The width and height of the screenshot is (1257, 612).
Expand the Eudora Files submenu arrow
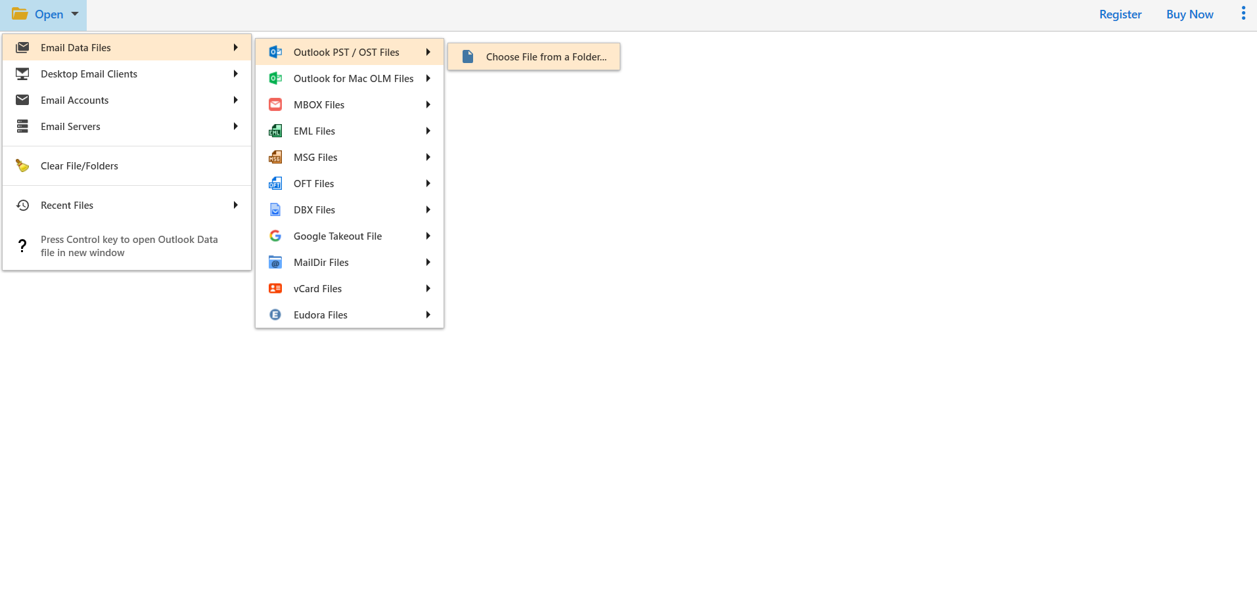(x=428, y=315)
